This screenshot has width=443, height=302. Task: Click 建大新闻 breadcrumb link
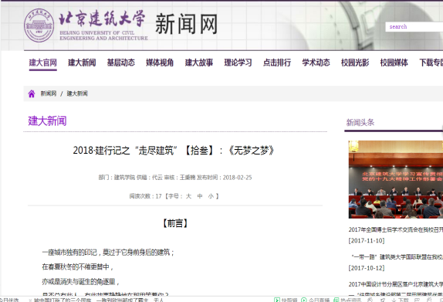[x=77, y=93]
